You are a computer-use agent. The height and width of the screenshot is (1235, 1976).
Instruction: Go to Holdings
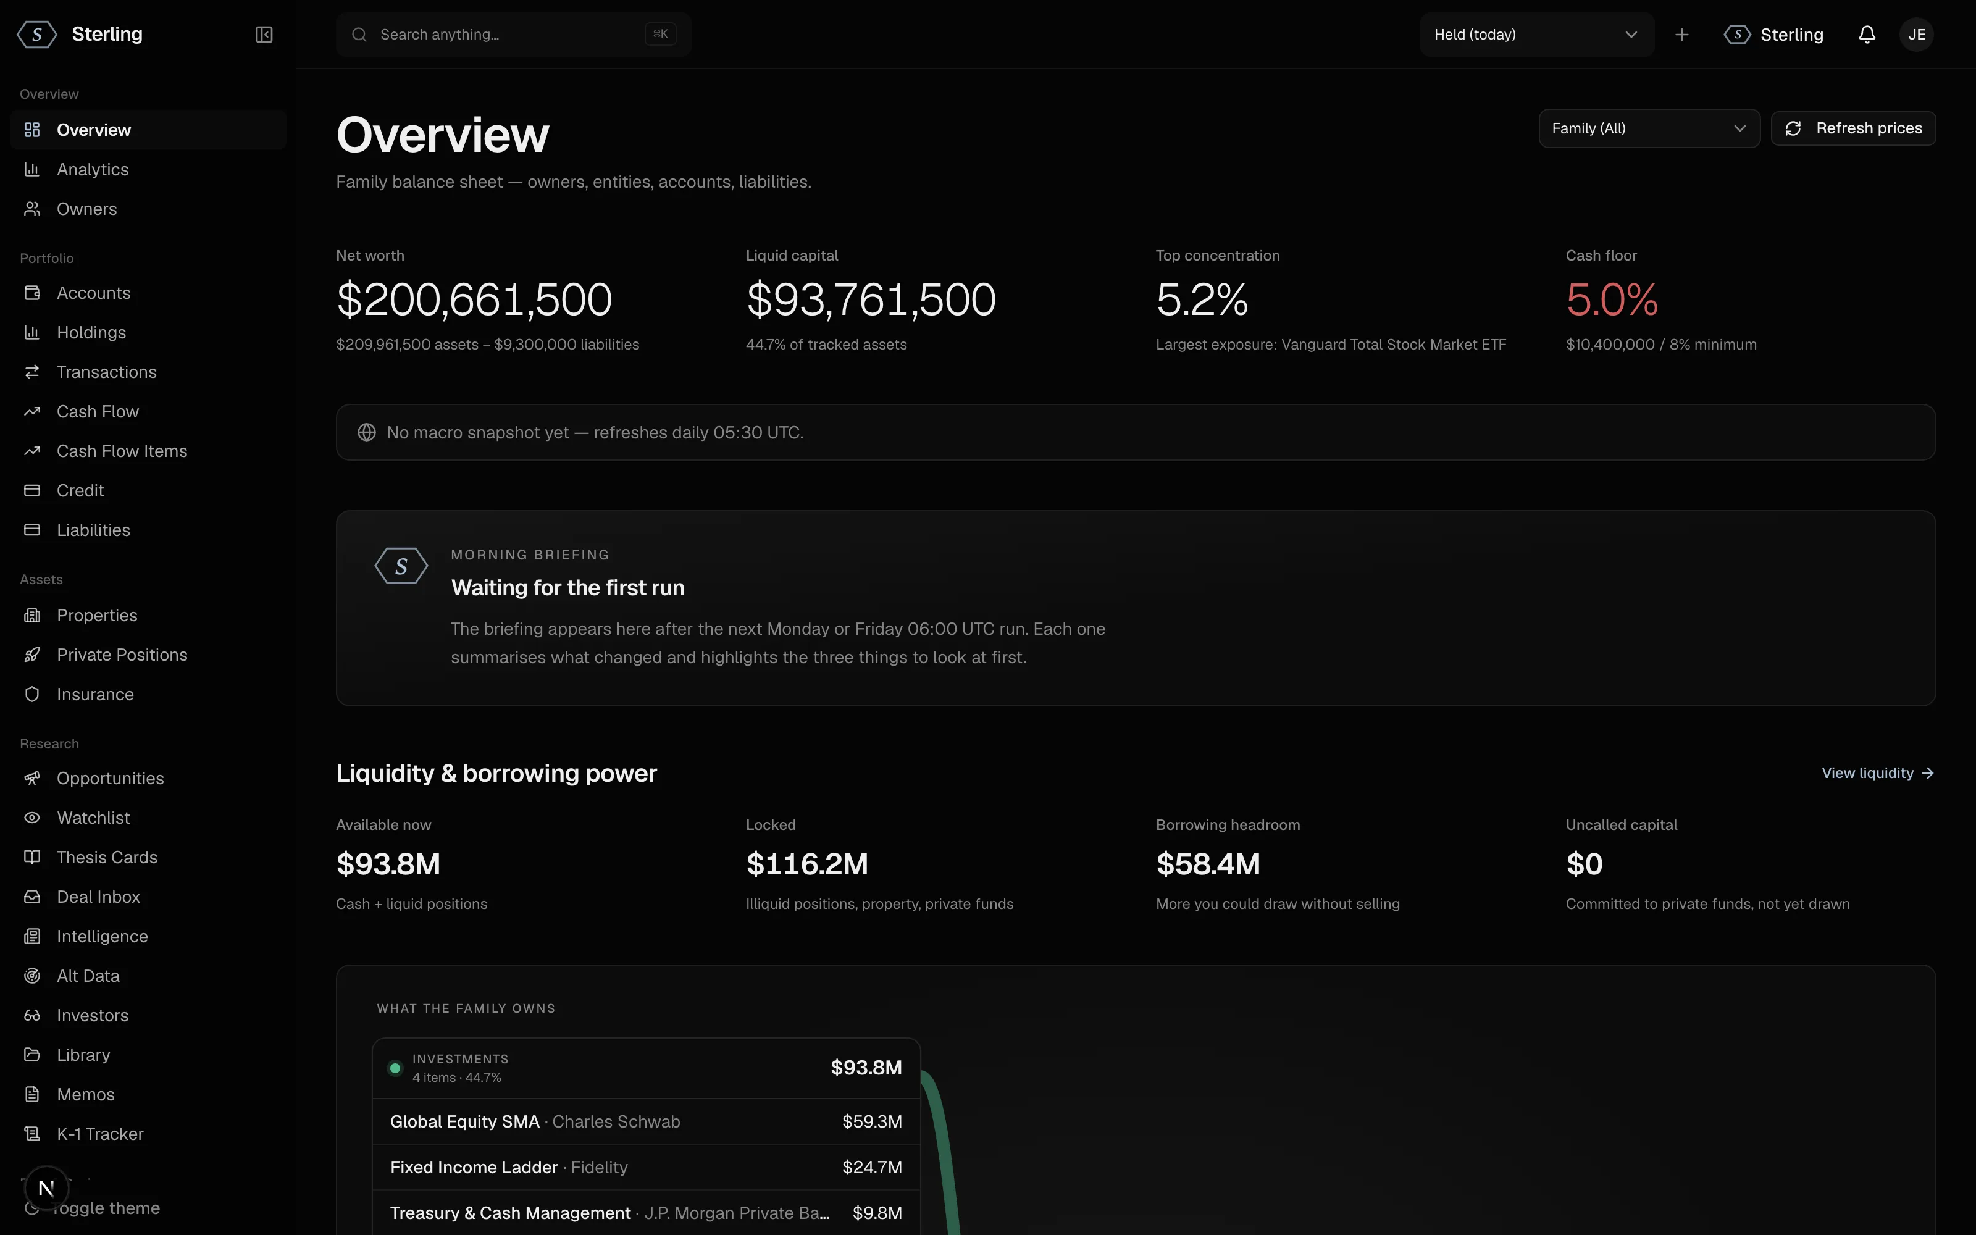click(x=148, y=332)
